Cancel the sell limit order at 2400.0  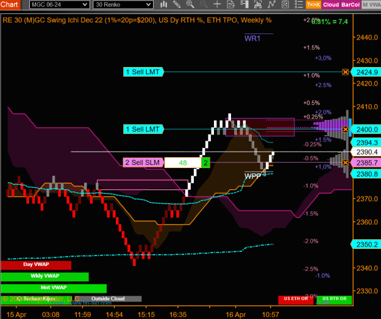tap(345, 129)
